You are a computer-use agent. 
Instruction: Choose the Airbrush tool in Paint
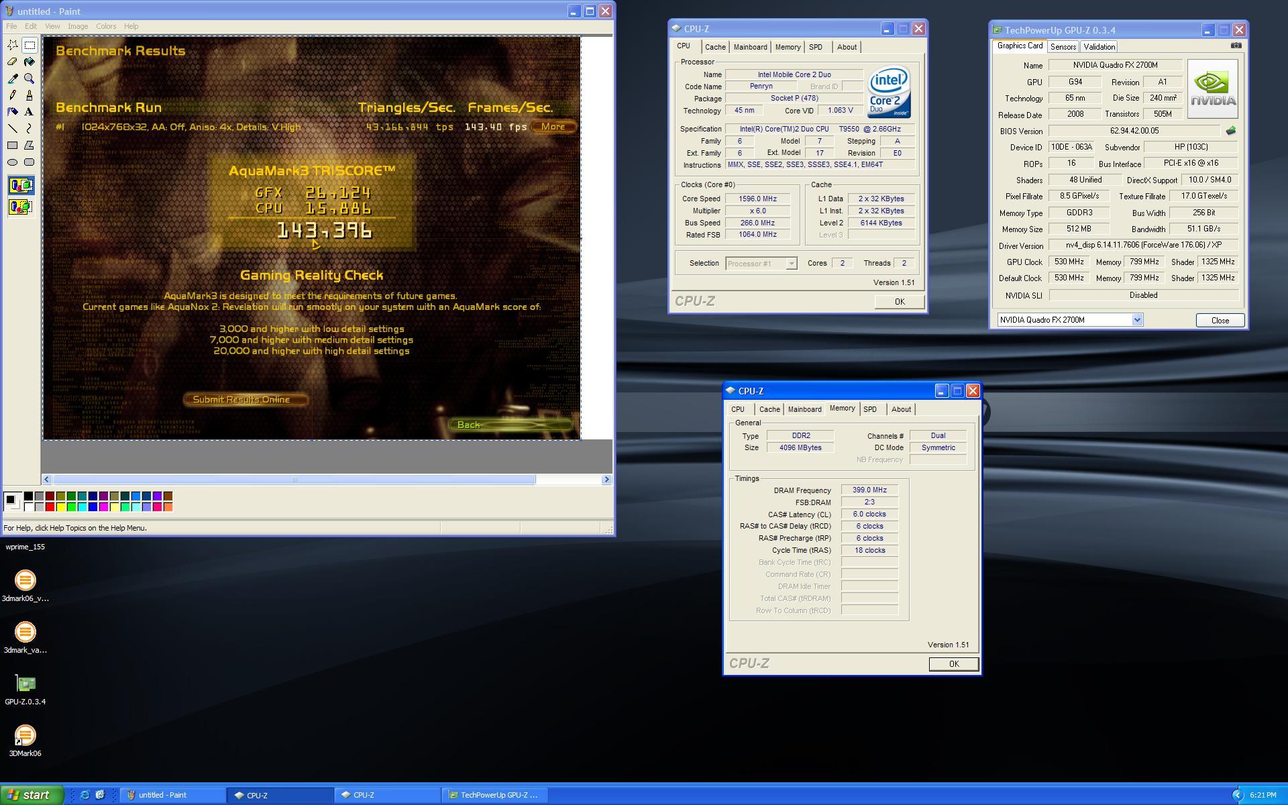[x=13, y=112]
